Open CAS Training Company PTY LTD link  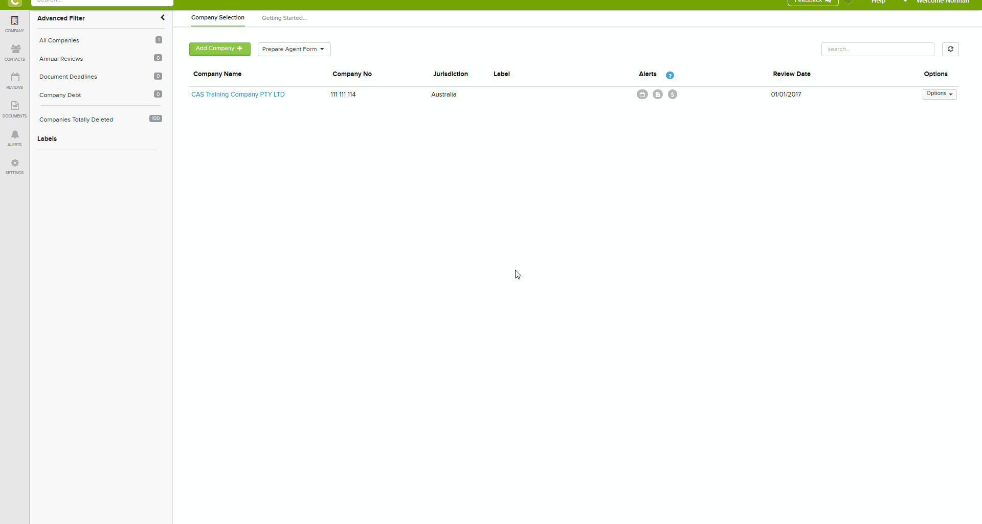[x=238, y=94]
